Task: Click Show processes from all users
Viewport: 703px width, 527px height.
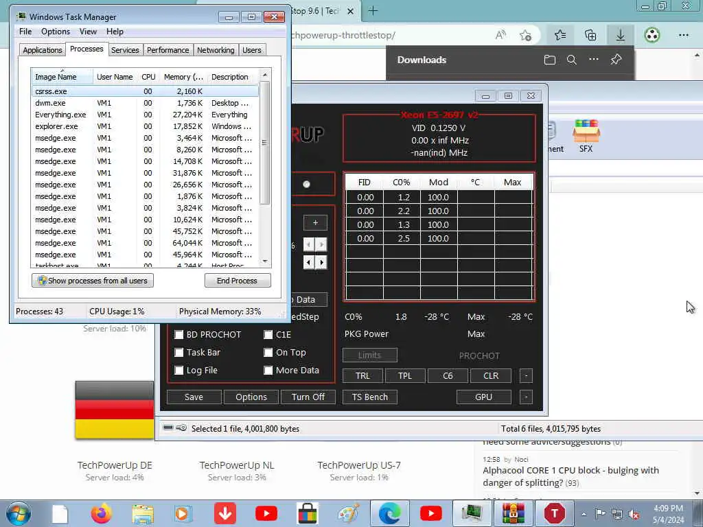Action: [93, 281]
